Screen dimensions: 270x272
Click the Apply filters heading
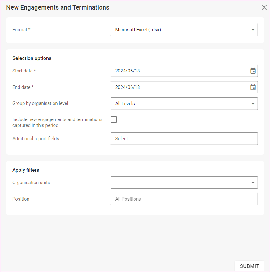tap(26, 170)
